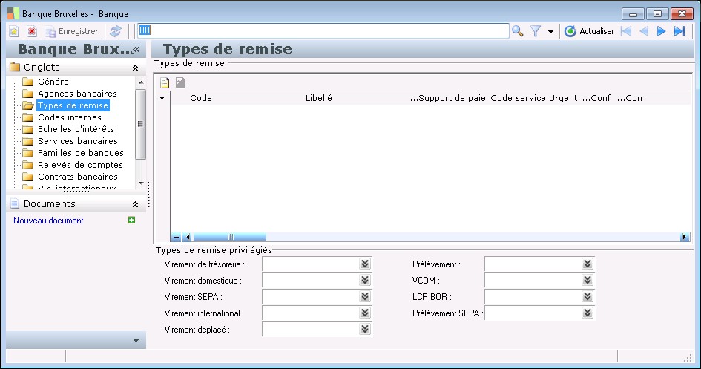
Task: Click the green plus add-document icon
Action: coord(131,220)
